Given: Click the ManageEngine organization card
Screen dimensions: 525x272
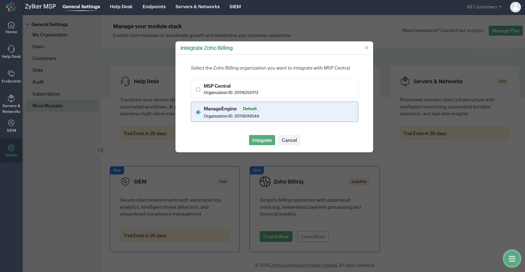Looking at the screenshot, I should pyautogui.click(x=275, y=112).
